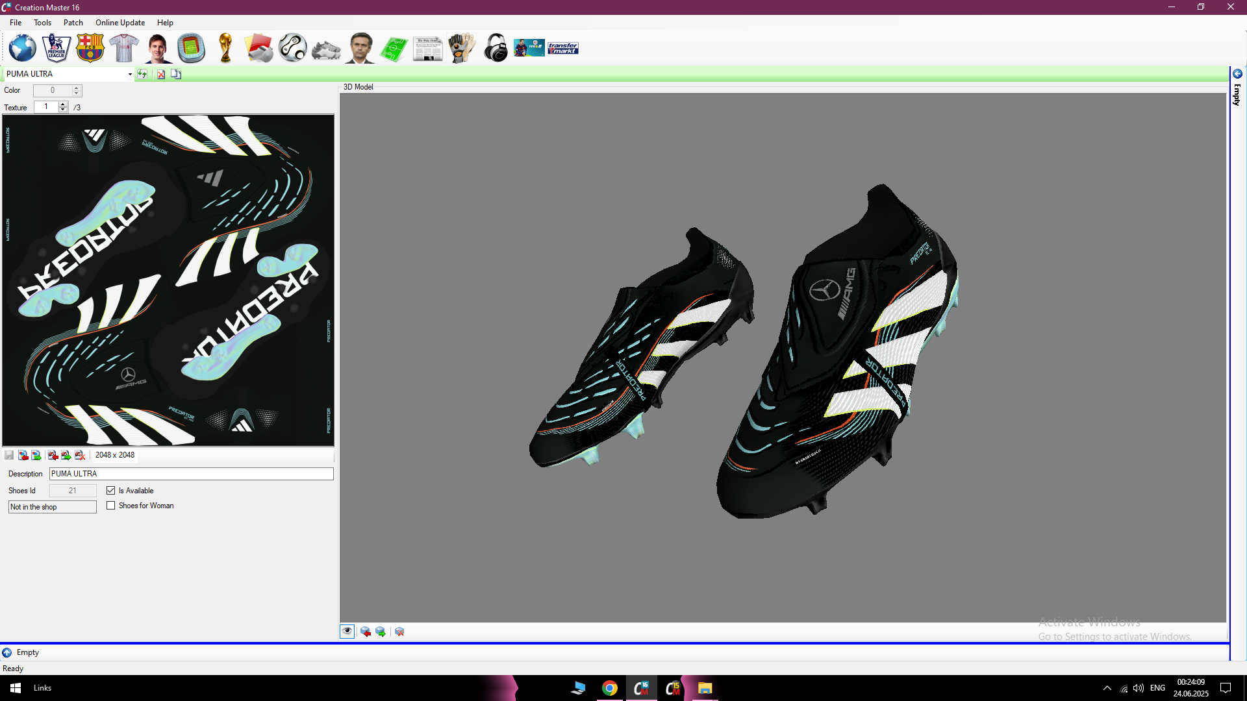Click the ENG language indicator

pos(1157,688)
